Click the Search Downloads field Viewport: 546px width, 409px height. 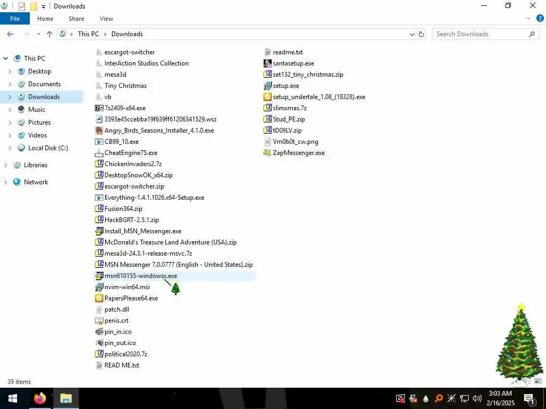[486, 34]
